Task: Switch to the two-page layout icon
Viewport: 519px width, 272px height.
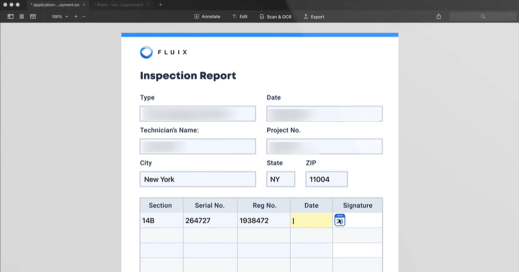Action: 33,16
